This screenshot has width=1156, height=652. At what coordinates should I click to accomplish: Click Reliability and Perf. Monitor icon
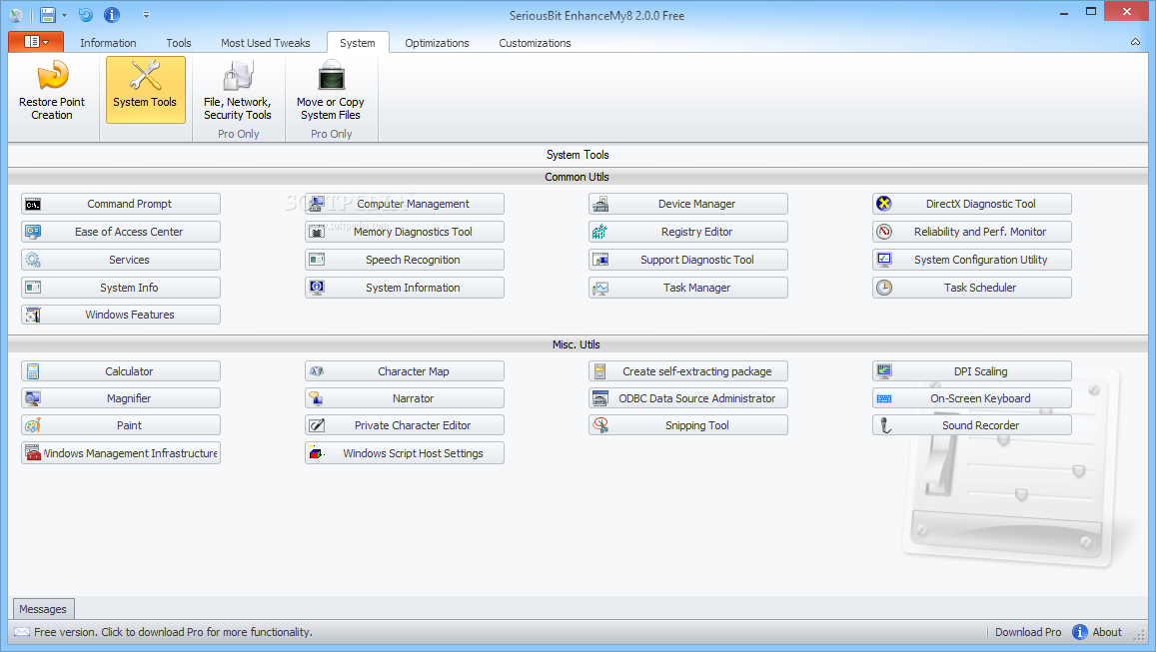(x=884, y=232)
